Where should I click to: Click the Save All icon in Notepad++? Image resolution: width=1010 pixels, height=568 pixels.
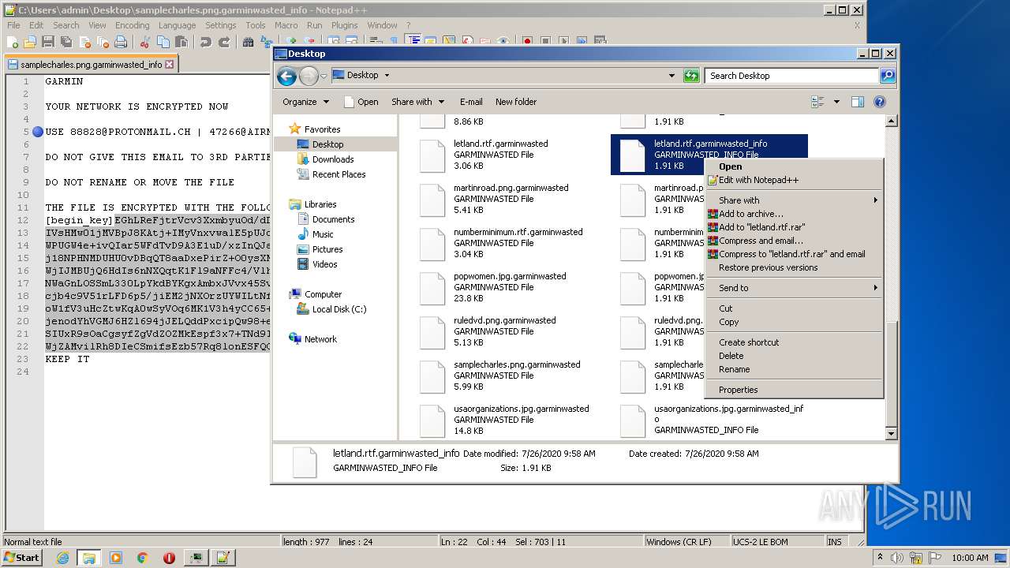point(66,42)
